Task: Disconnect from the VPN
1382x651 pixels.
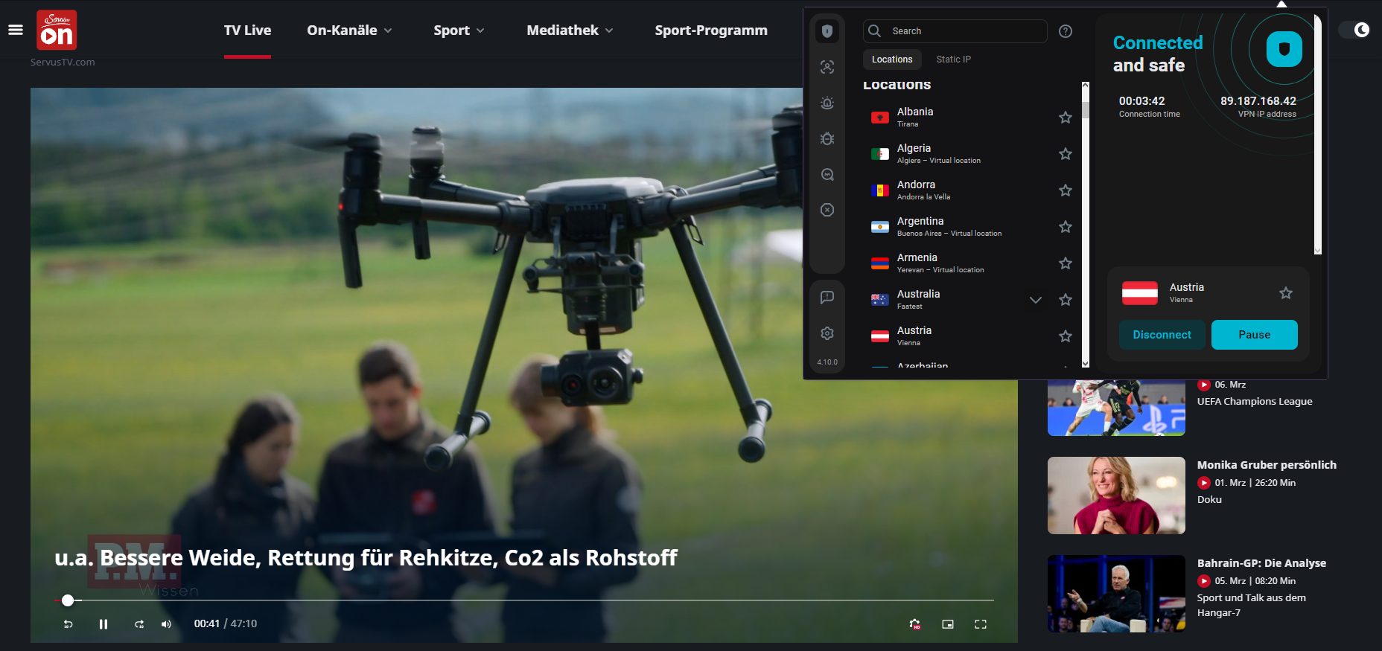Action: (1162, 335)
